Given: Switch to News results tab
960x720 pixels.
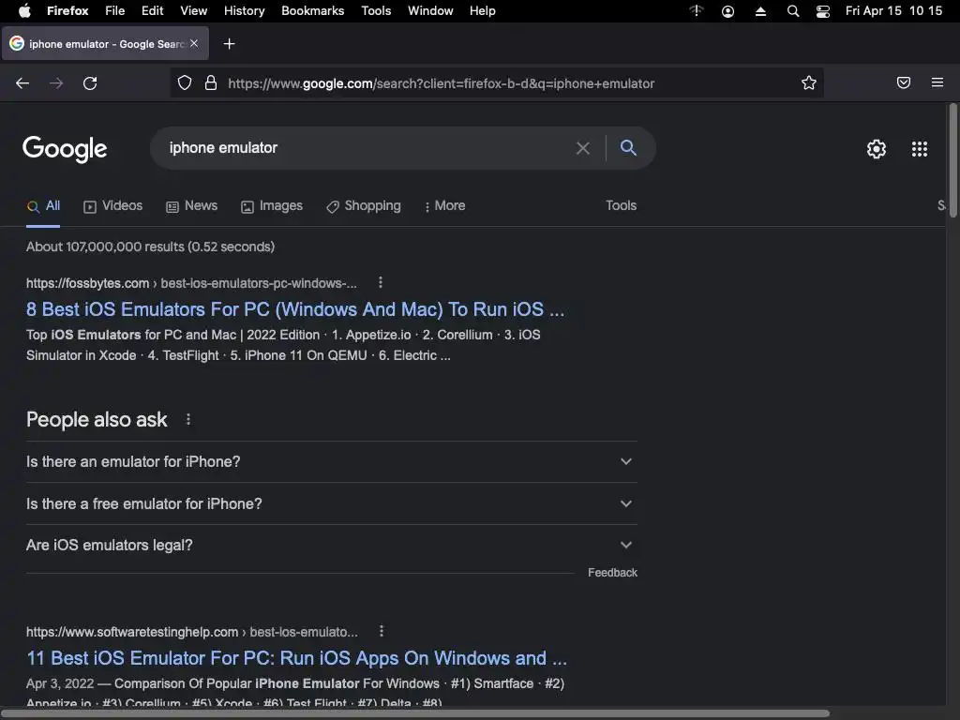Looking at the screenshot, I should click(x=191, y=205).
